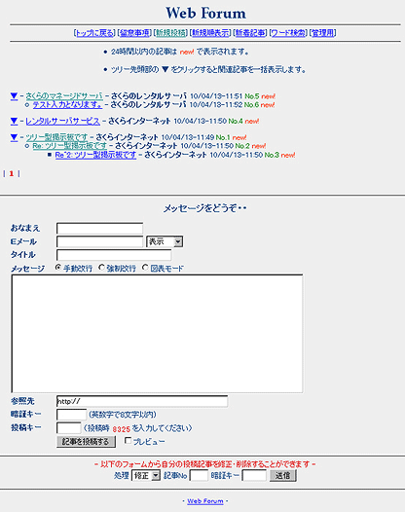Open 新着記事 navigation link
The image size is (405, 512).
click(250, 33)
